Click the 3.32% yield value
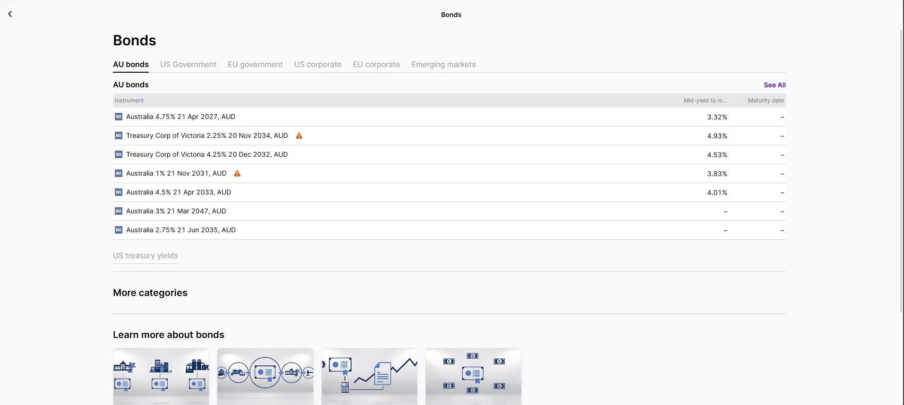The image size is (904, 405). [x=717, y=117]
